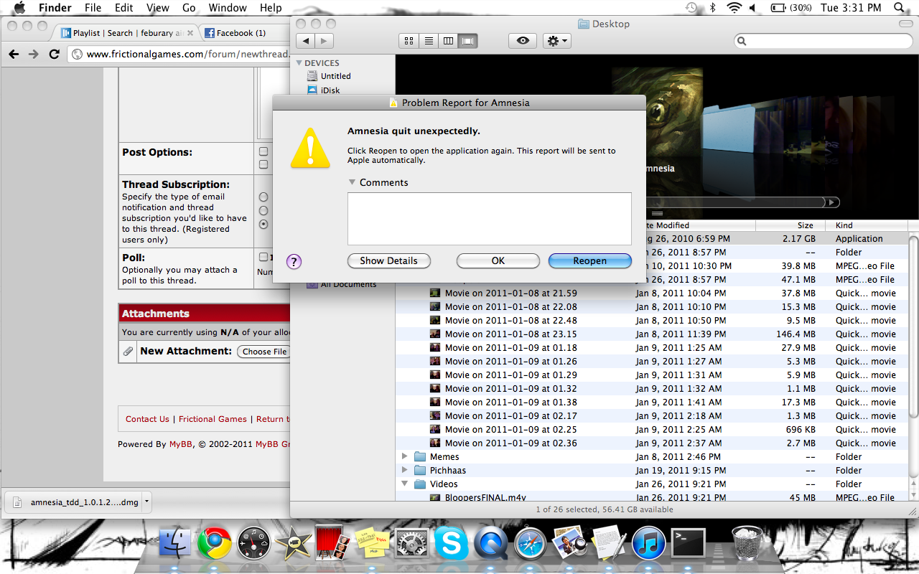Tick the first Post Options checkbox

point(263,151)
